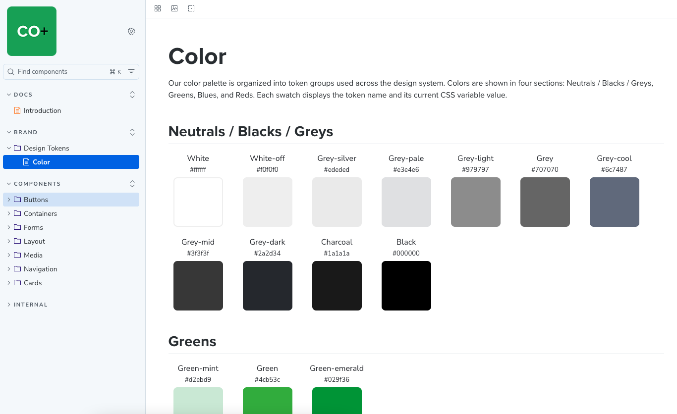Click the Grey-silver color swatch
677x414 pixels.
tap(337, 202)
